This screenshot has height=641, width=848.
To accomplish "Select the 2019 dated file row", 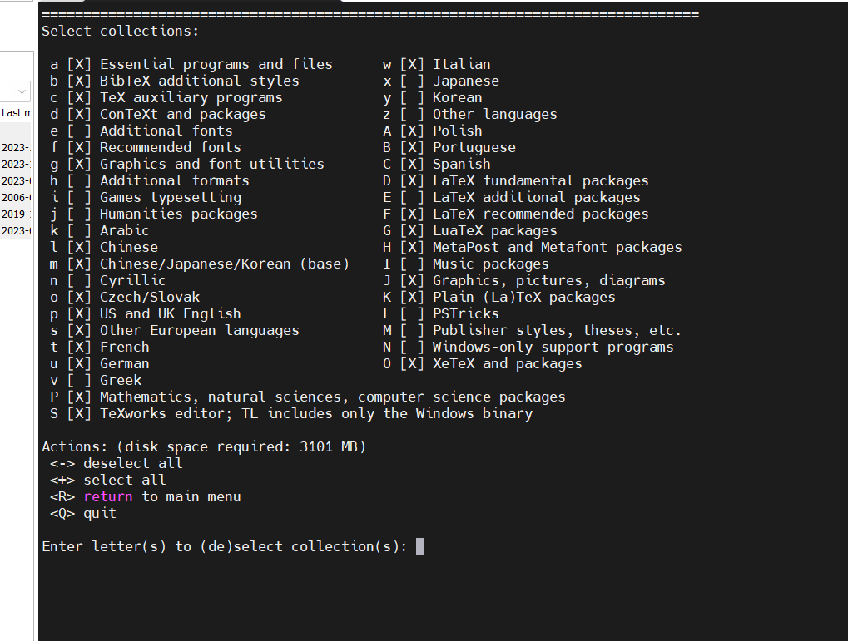I will tap(16, 214).
